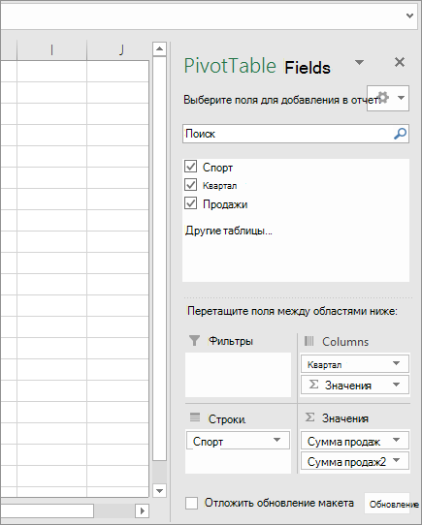Click scroll down arrow of vertical scrollbar
The height and width of the screenshot is (525, 422).
[x=159, y=491]
